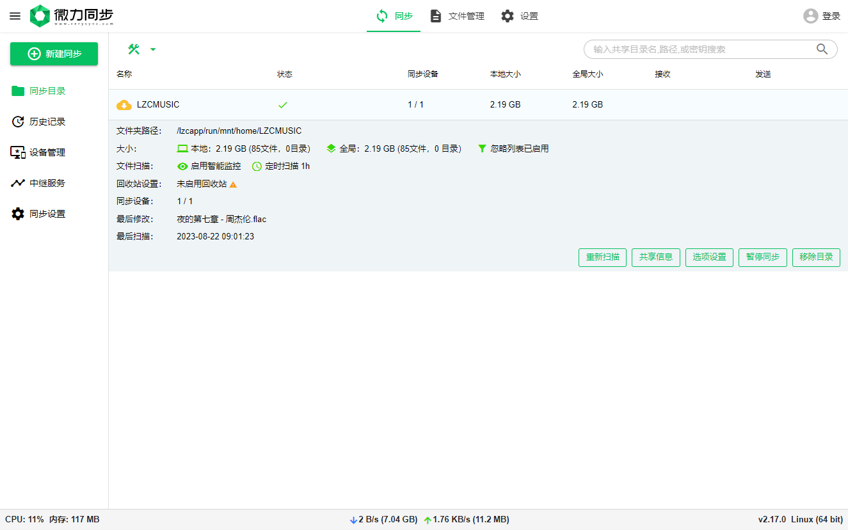Open 中继服务 in sidebar

pos(54,183)
